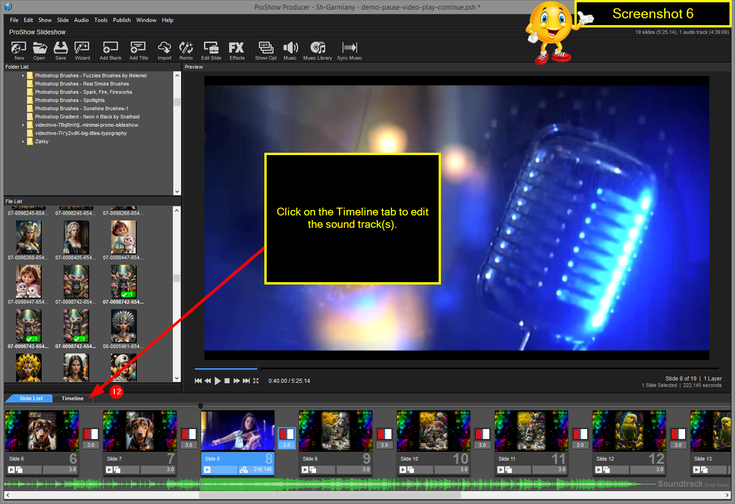Play the slideshow preview
The width and height of the screenshot is (735, 504).
[218, 381]
